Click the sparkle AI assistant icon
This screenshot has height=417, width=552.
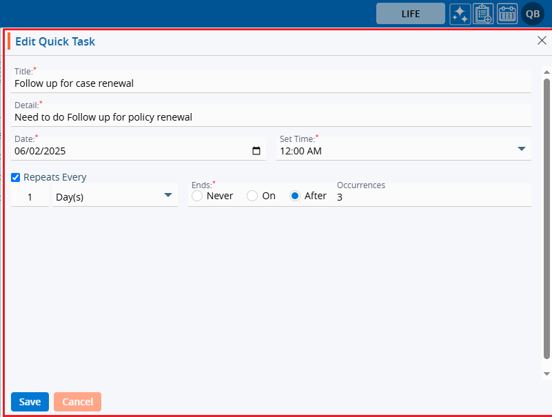pos(460,14)
